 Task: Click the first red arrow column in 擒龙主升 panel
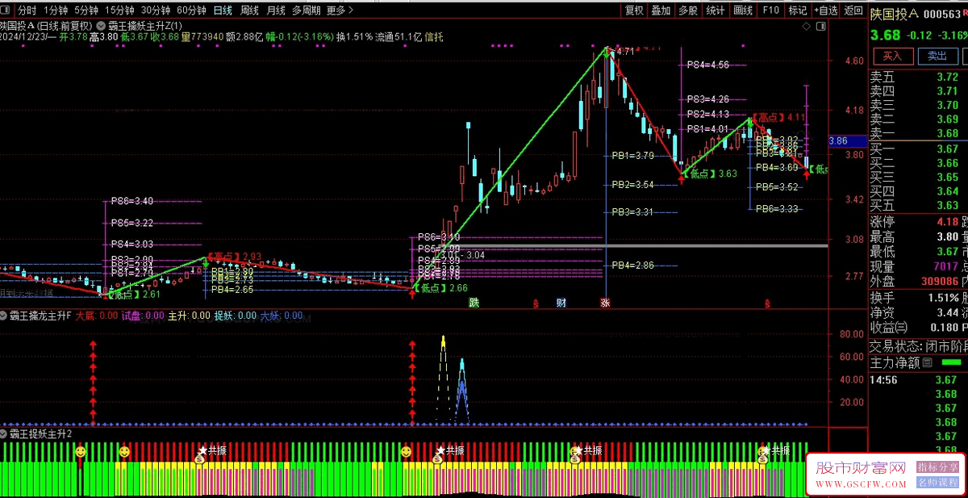(x=93, y=383)
